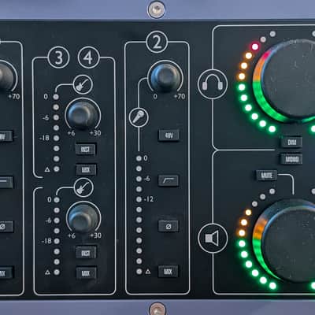The image size is (315, 315).
Task: Click the channel 4 gain knob
Action: 83,217
